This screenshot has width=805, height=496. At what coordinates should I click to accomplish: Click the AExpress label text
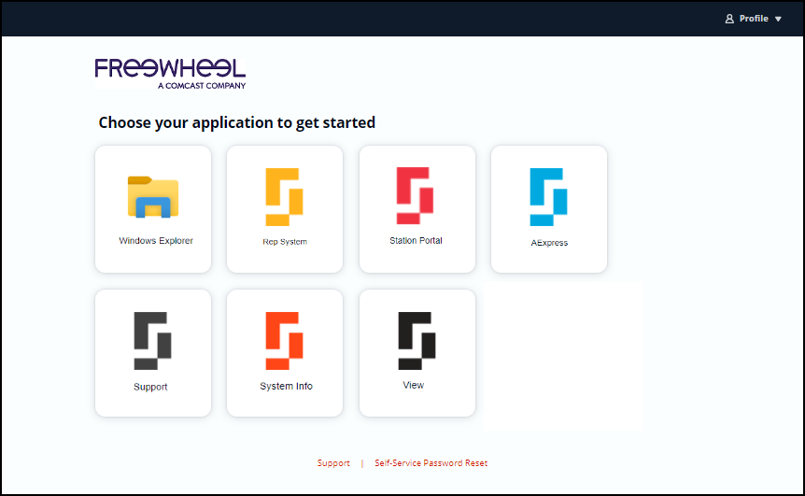click(549, 243)
